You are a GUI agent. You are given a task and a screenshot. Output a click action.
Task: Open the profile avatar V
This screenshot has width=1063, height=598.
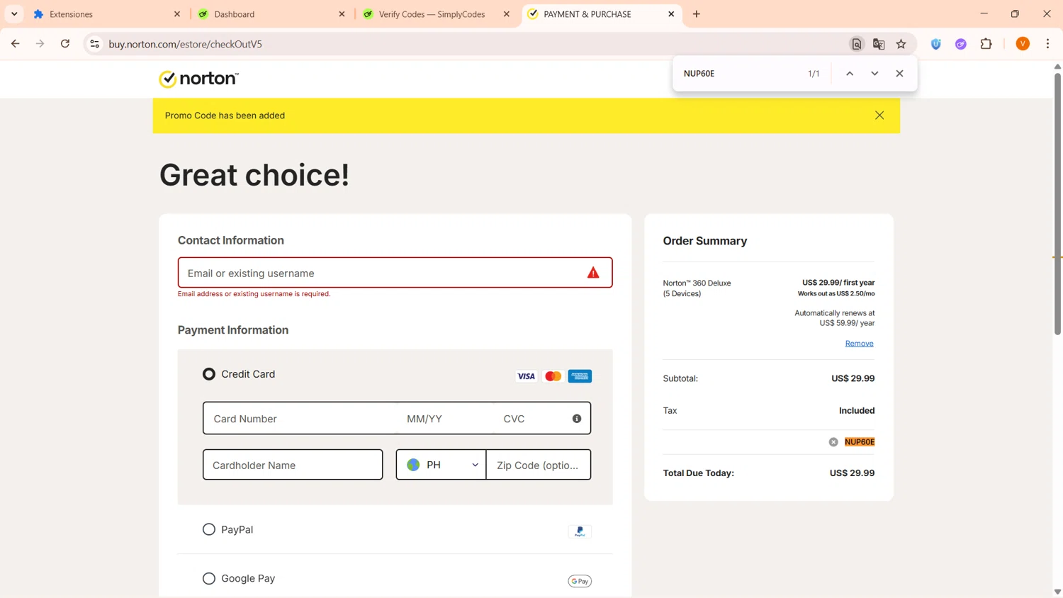[x=1023, y=44]
